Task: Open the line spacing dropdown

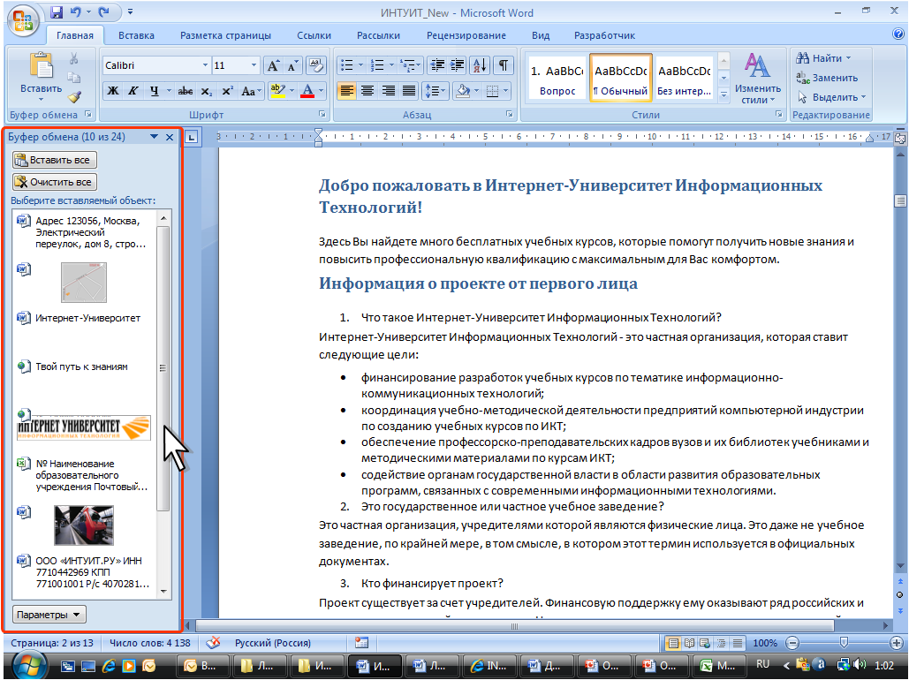Action: tap(435, 91)
